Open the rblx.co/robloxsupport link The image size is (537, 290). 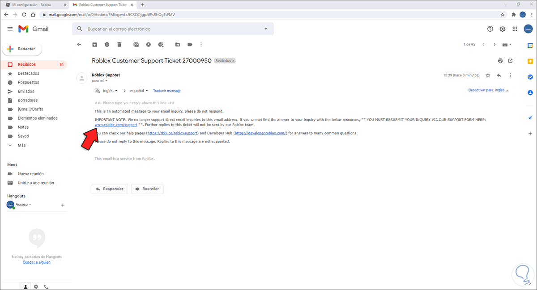pyautogui.click(x=172, y=133)
